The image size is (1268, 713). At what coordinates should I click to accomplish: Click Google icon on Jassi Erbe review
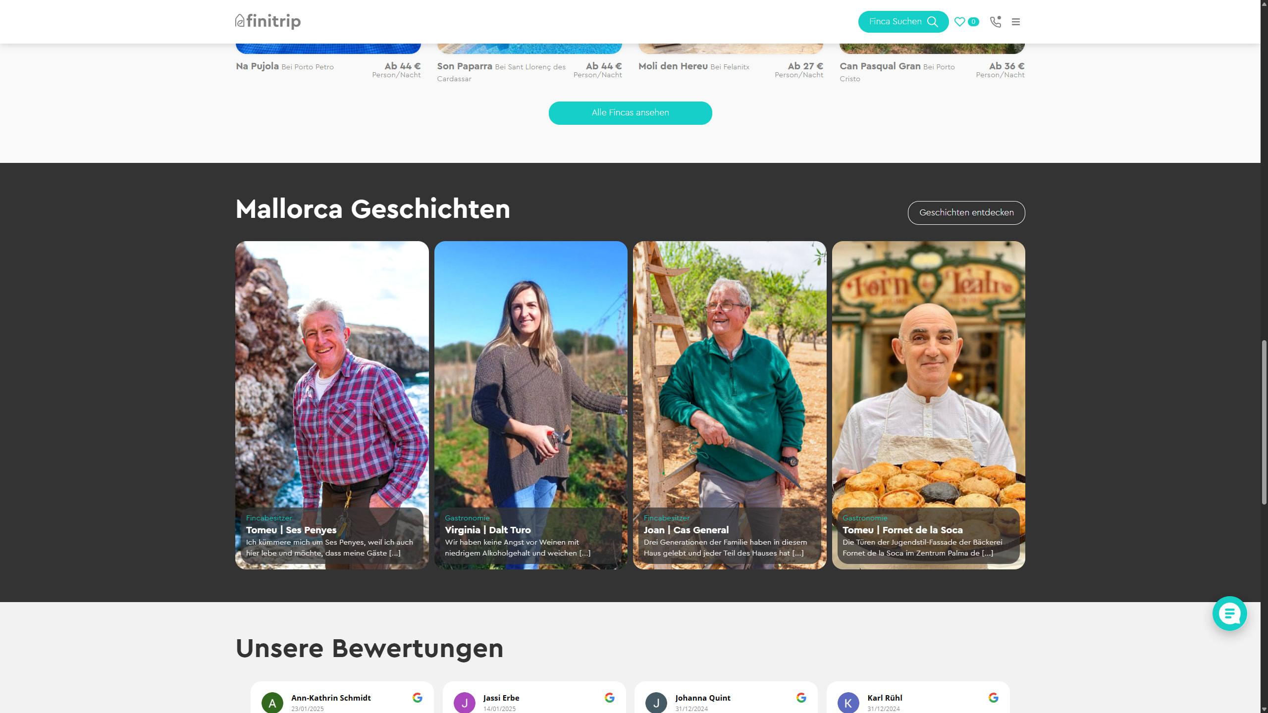(610, 698)
